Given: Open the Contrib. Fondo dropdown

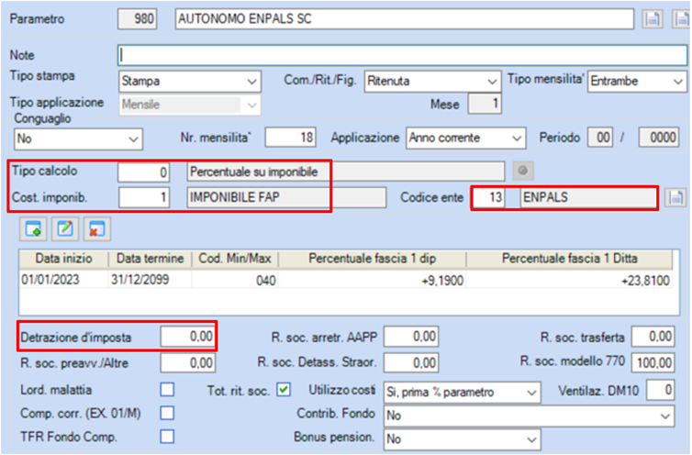Looking at the screenshot, I should click(x=530, y=416).
